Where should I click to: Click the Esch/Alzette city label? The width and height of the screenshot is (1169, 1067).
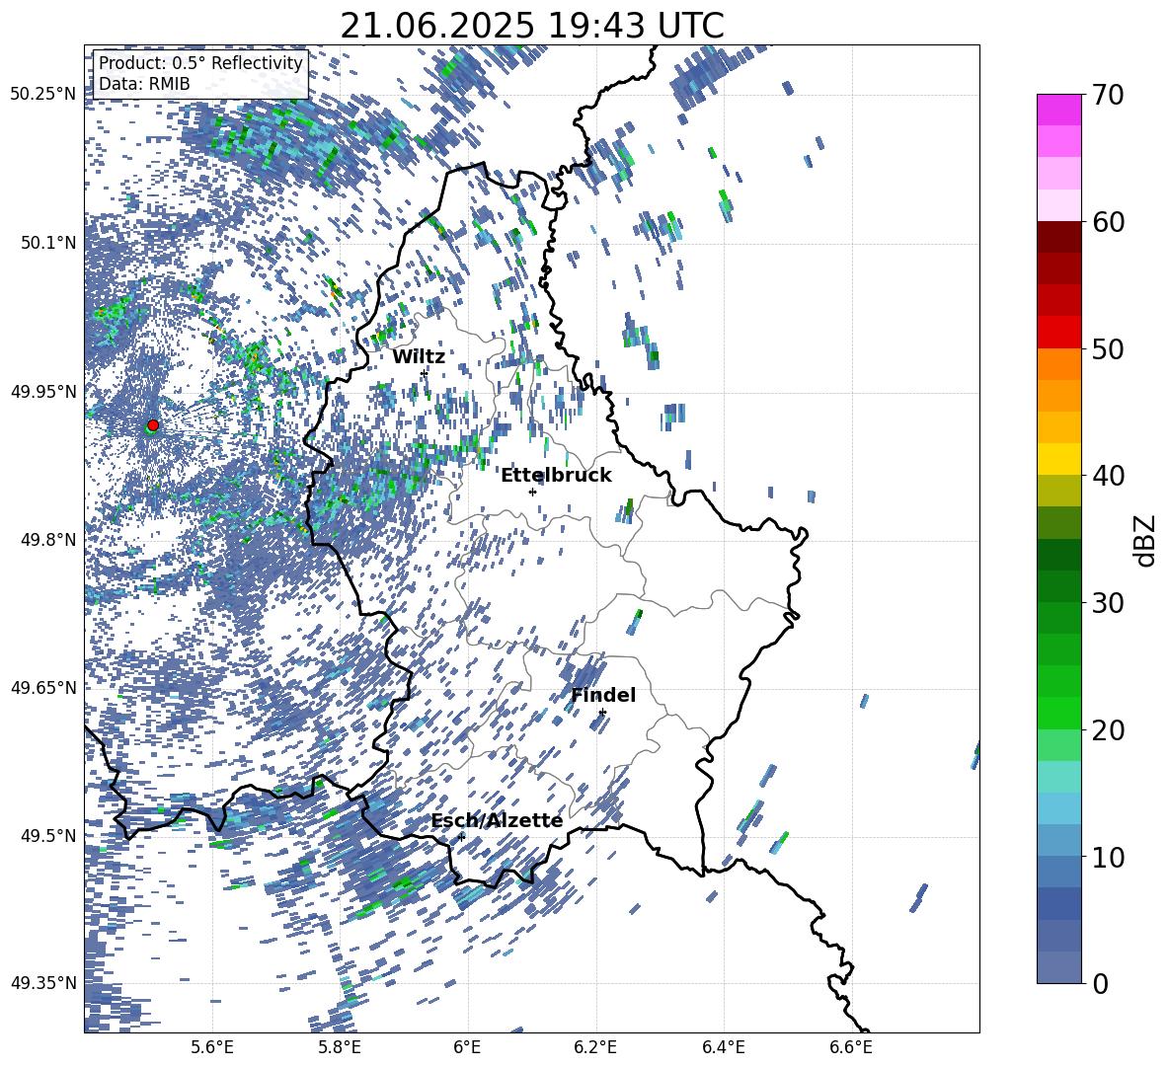pyautogui.click(x=497, y=821)
